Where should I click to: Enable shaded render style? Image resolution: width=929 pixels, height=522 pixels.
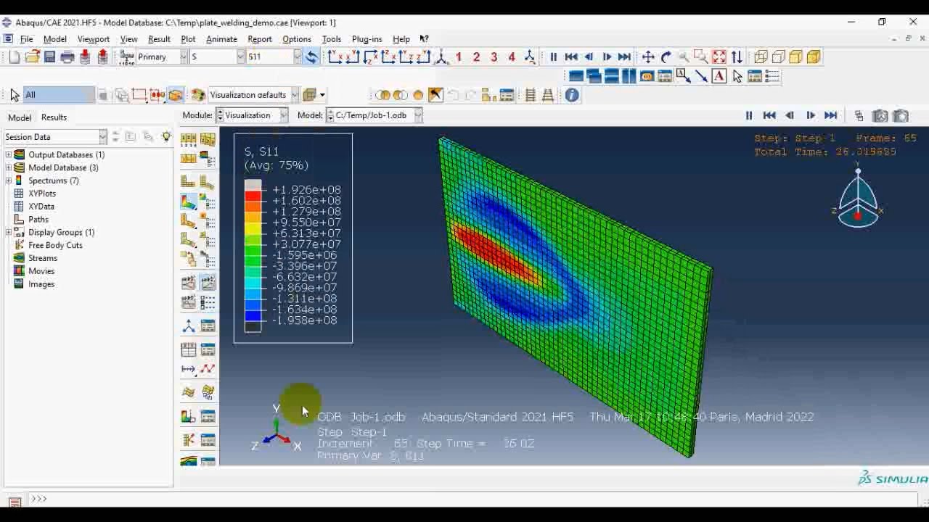click(x=814, y=57)
